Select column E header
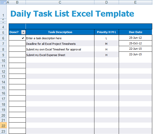153x134 pixels. [135, 2]
